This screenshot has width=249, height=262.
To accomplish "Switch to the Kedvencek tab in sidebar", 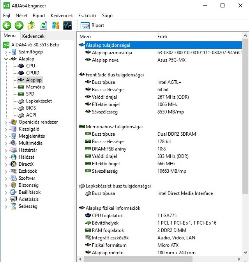I will (x=33, y=36).
